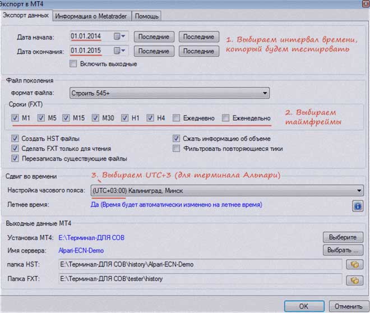The image size is (370, 313).
Task: Click Выбрать button for server name
Action: [x=343, y=250]
